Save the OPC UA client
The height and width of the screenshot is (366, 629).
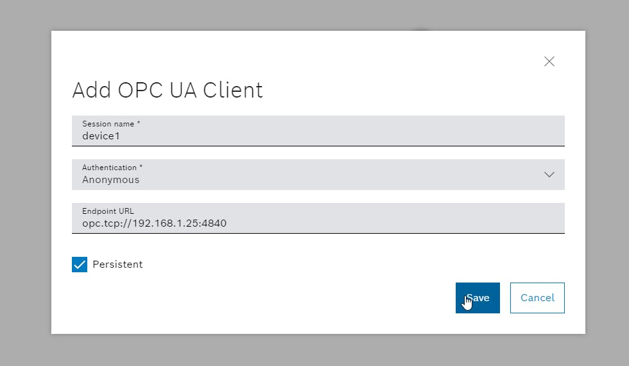click(478, 298)
